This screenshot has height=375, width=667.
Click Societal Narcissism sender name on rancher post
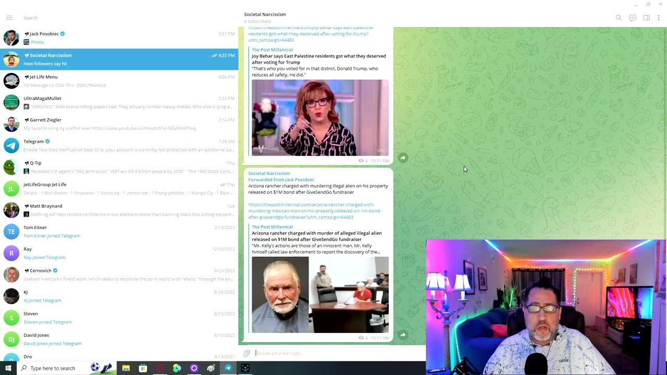(269, 173)
